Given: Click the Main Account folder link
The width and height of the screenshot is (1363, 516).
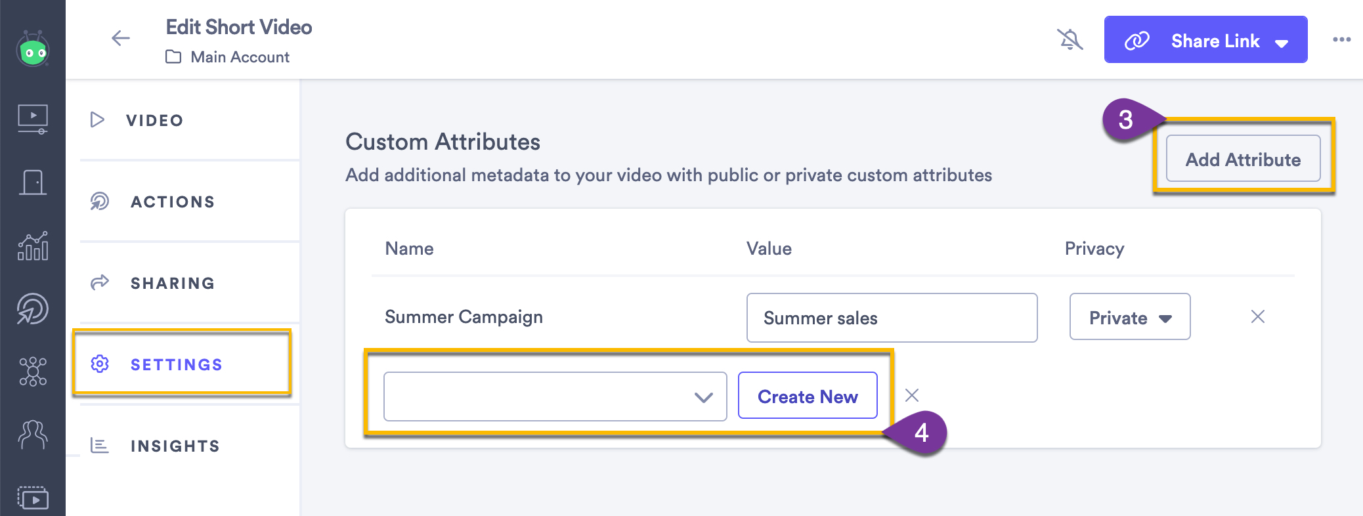Looking at the screenshot, I should tap(240, 57).
